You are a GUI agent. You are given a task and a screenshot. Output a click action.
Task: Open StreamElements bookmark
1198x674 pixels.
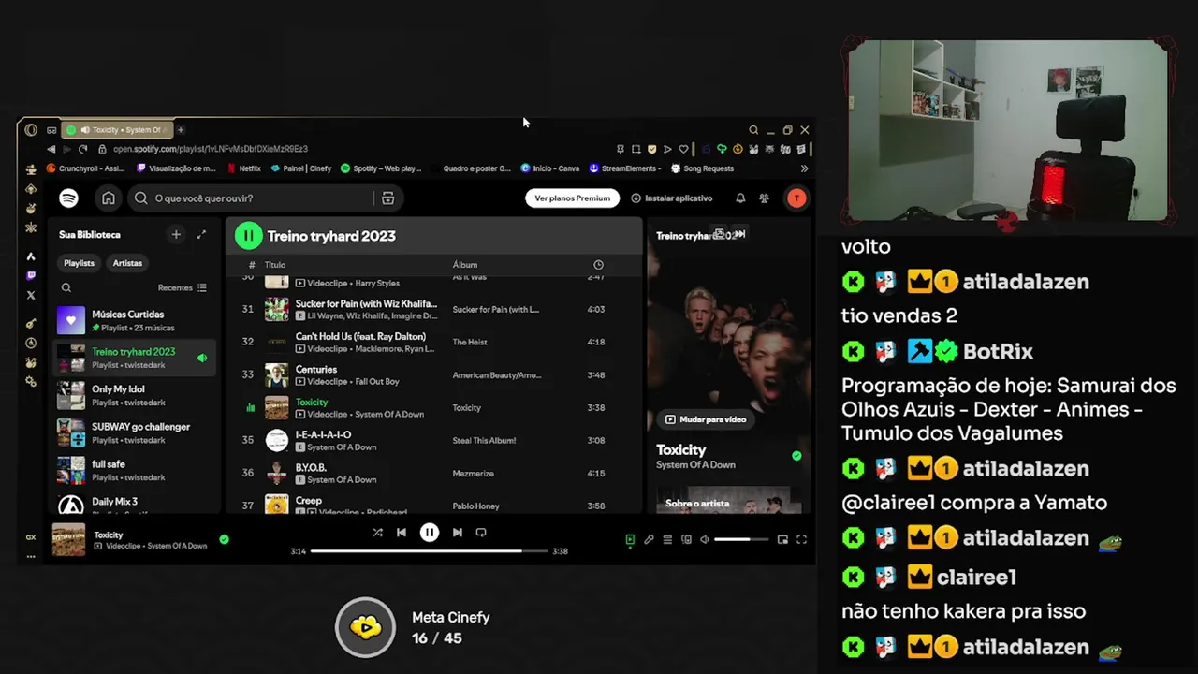pyautogui.click(x=625, y=168)
